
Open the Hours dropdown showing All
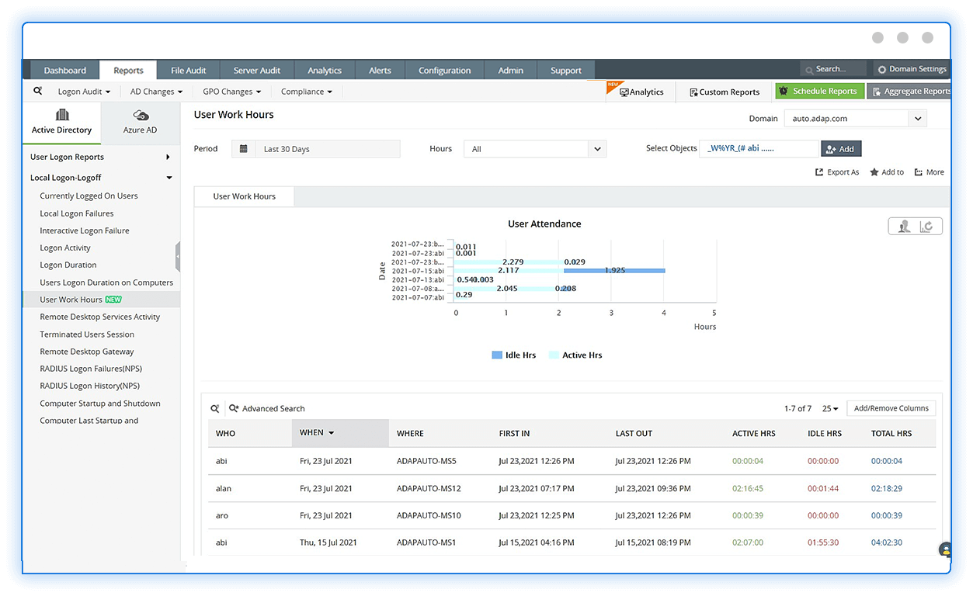click(535, 149)
